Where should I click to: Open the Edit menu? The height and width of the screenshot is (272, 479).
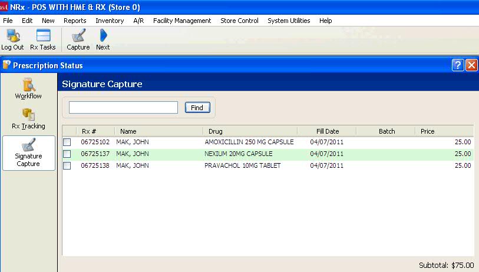click(x=27, y=21)
